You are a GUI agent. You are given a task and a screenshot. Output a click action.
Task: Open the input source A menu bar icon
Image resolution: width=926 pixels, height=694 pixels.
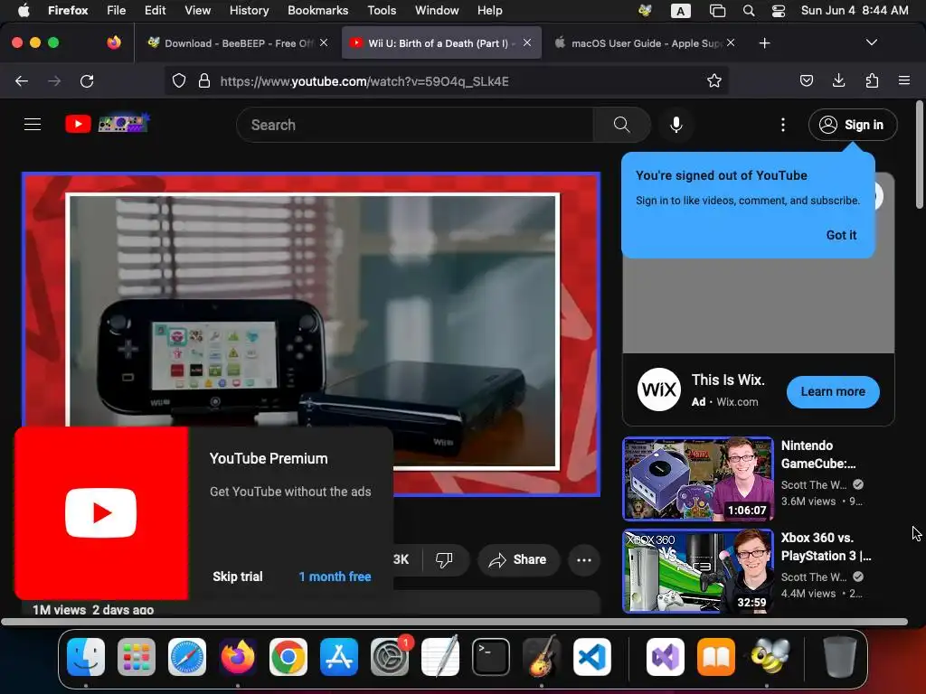tap(680, 11)
